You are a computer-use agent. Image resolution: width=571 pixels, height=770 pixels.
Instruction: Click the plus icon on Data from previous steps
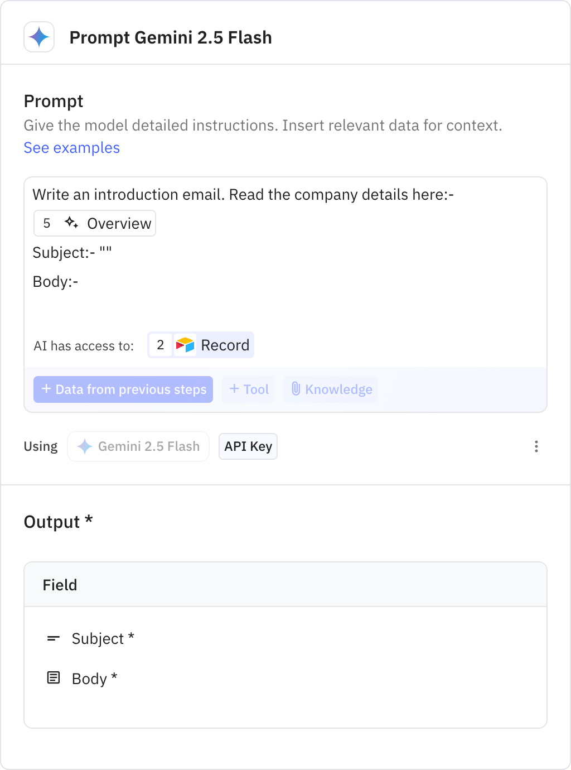point(46,389)
